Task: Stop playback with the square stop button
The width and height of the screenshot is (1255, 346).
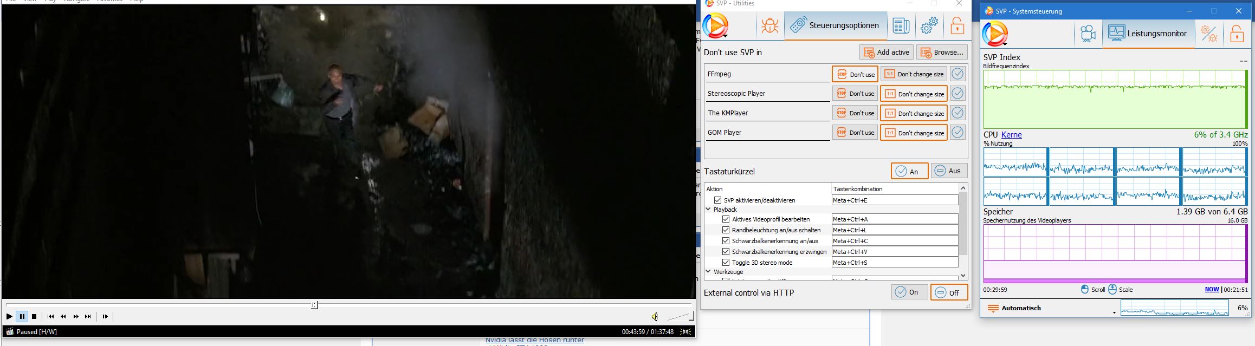Action: [x=34, y=316]
